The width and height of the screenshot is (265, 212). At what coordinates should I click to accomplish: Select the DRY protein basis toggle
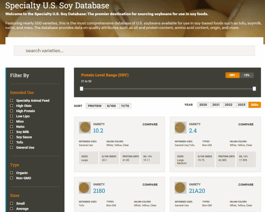[232, 75]
